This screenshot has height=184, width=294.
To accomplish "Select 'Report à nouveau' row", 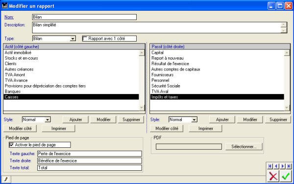I will click(217, 58).
